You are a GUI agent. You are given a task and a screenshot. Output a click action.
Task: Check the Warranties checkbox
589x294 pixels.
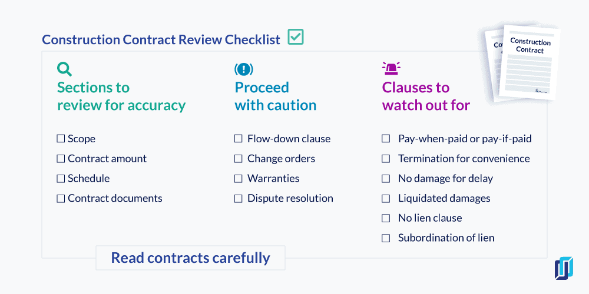tap(238, 179)
